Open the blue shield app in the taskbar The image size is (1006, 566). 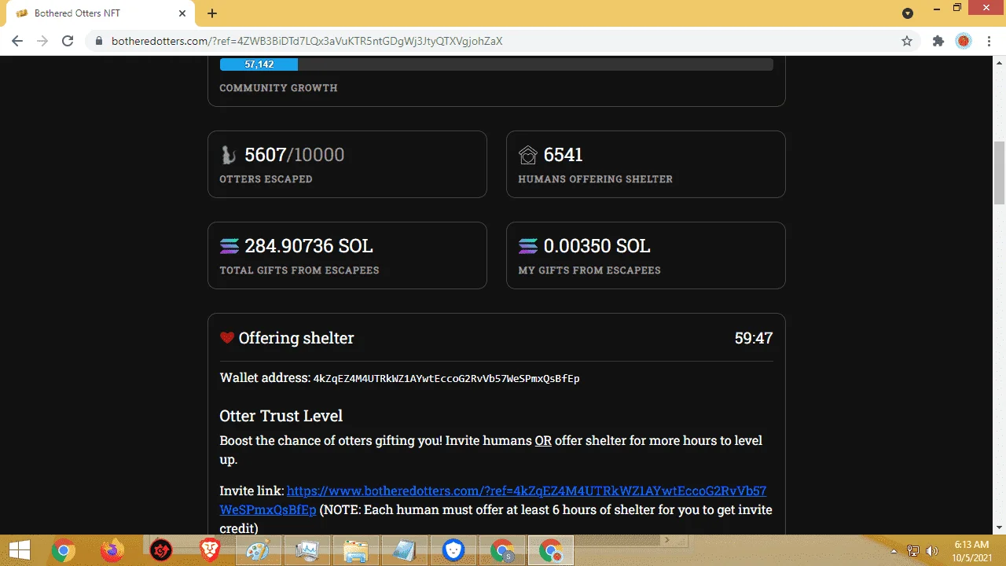click(x=453, y=550)
